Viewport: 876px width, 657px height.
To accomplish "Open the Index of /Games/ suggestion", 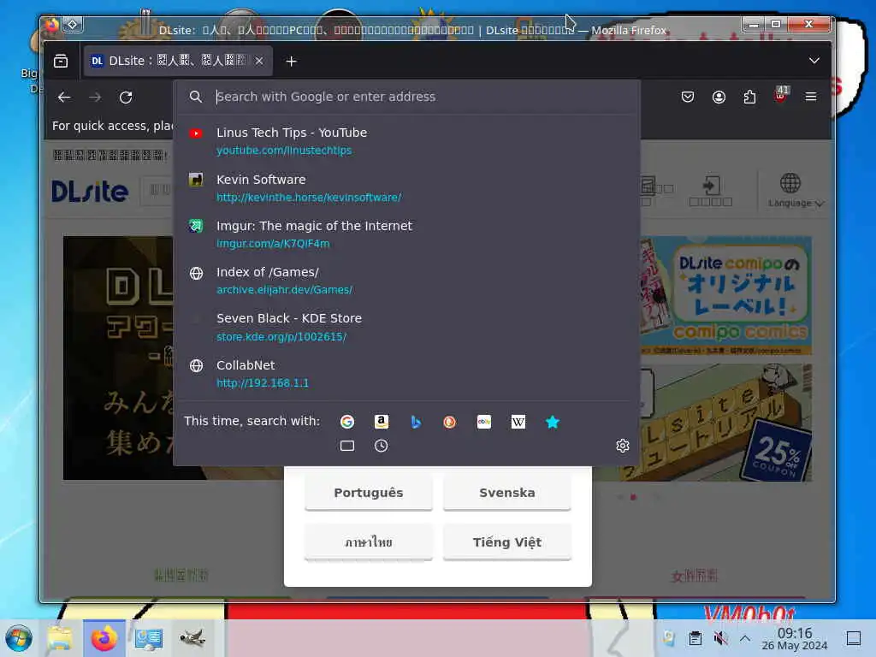I will (406, 281).
